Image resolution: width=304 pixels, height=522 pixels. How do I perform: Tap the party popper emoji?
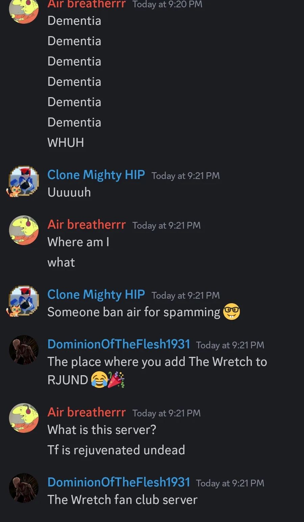click(116, 380)
